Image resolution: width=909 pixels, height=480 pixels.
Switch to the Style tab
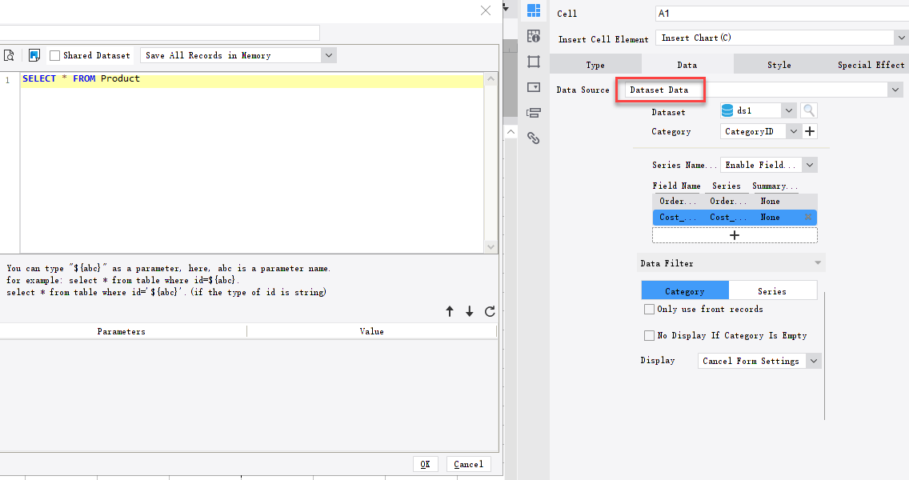point(779,65)
